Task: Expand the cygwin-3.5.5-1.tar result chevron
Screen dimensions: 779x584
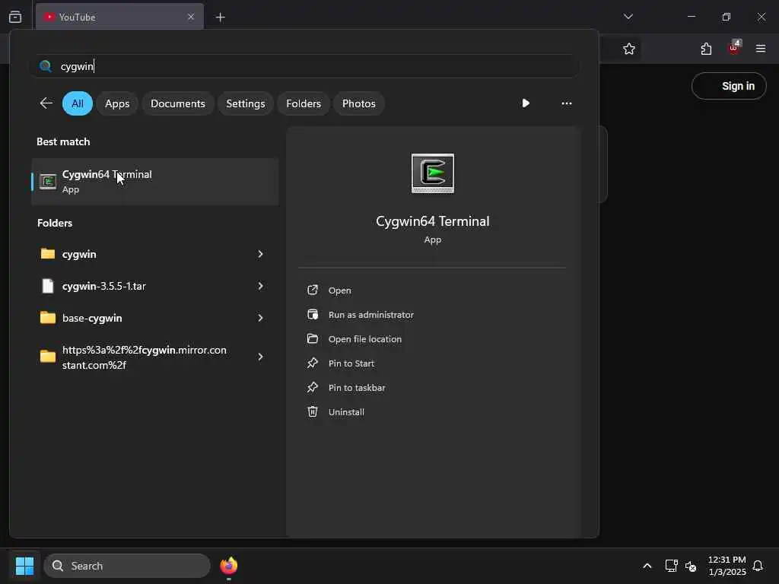Action: tap(260, 286)
